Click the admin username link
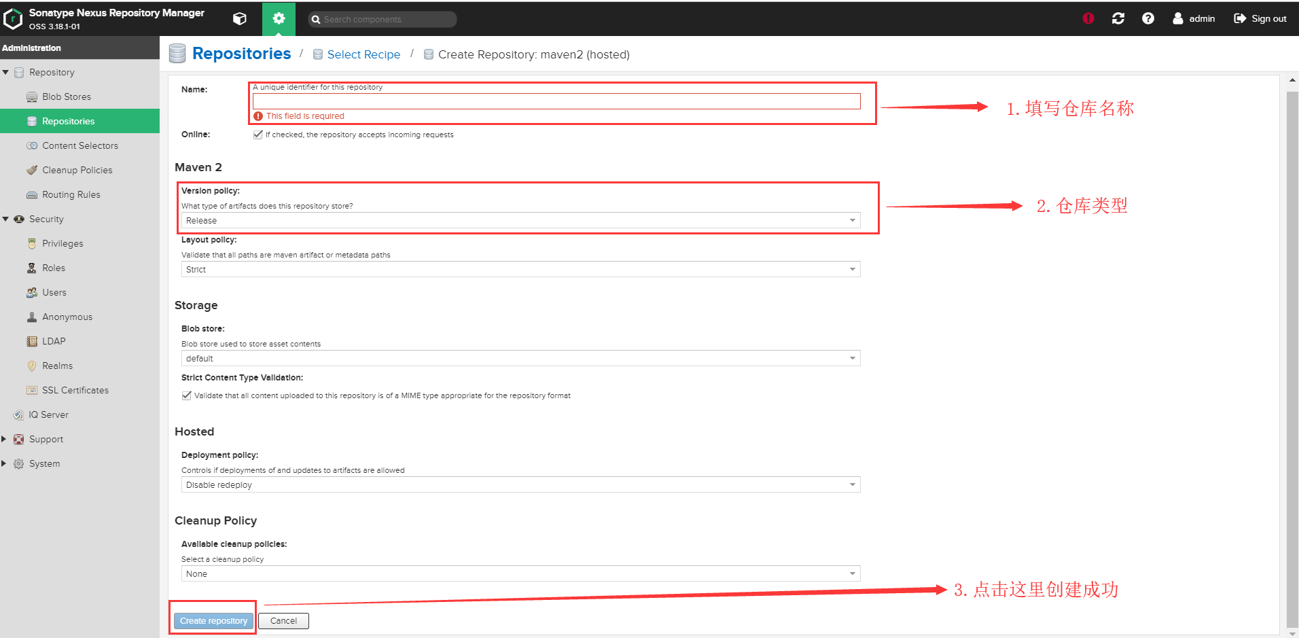The image size is (1299, 638). pyautogui.click(x=1202, y=19)
